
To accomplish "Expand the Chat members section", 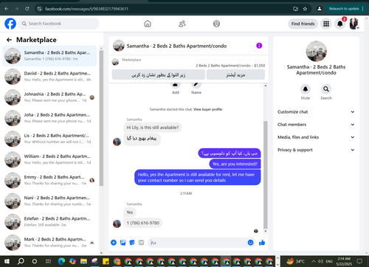I will (316, 125).
